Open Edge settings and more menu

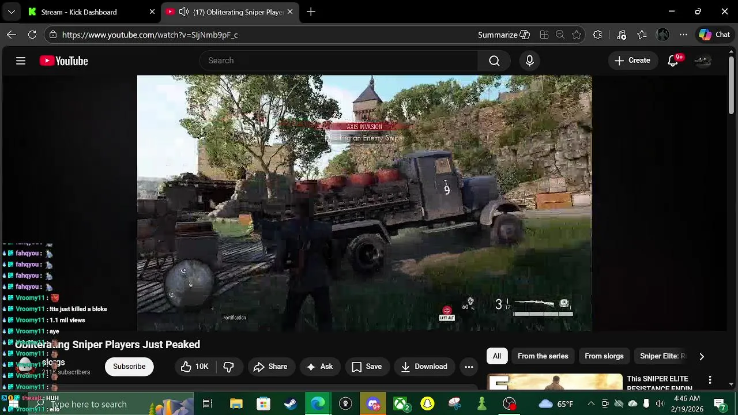[x=683, y=35]
